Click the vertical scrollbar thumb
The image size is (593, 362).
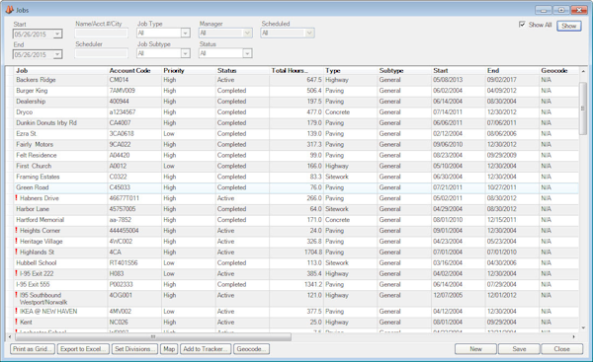coord(583,109)
